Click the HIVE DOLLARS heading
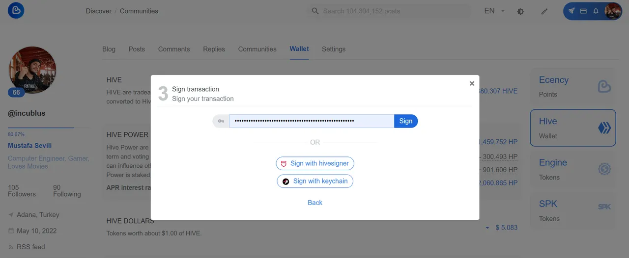The image size is (629, 258). click(x=130, y=221)
